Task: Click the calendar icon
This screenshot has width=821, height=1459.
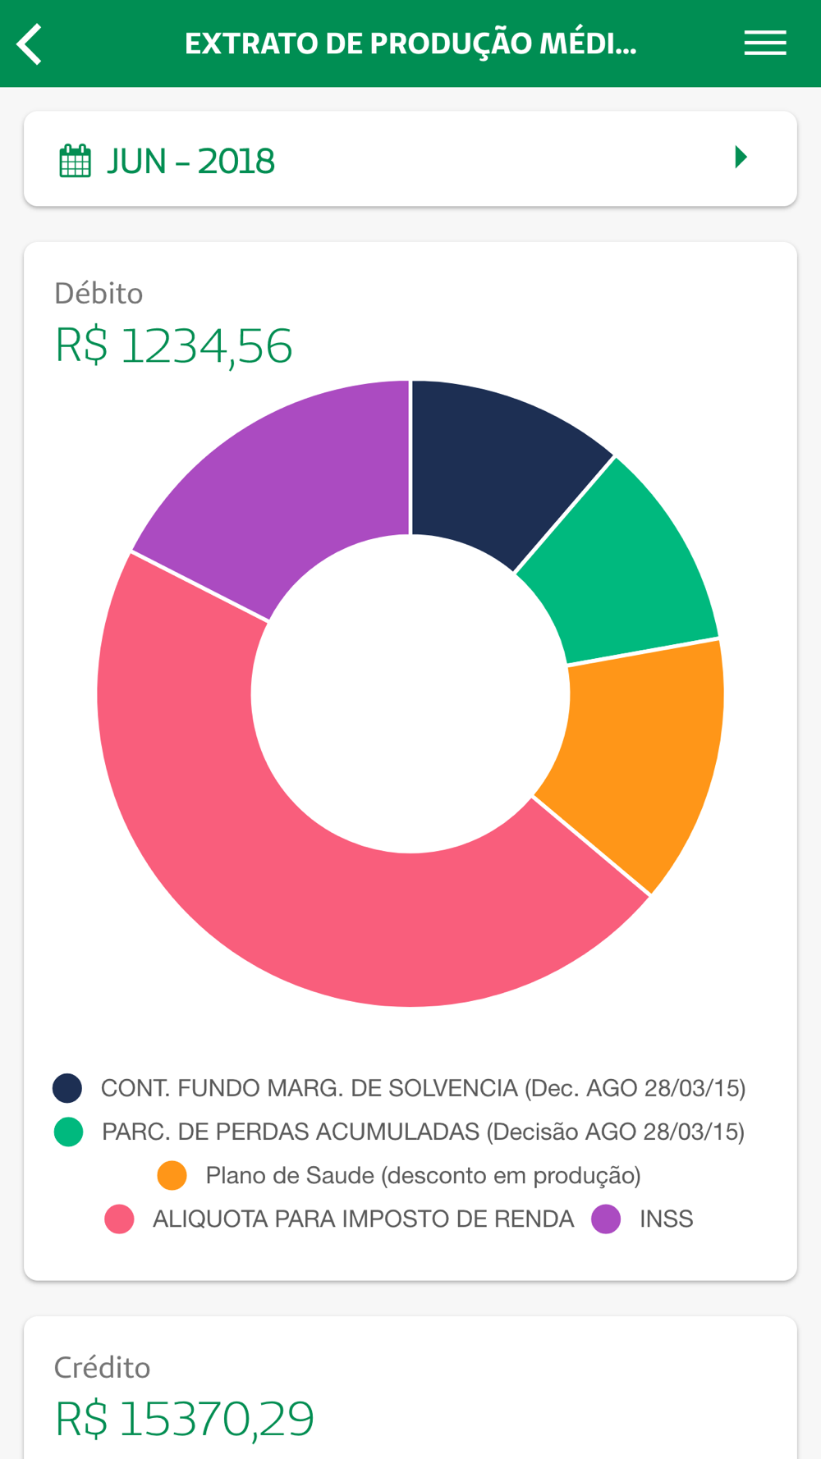Action: click(75, 161)
